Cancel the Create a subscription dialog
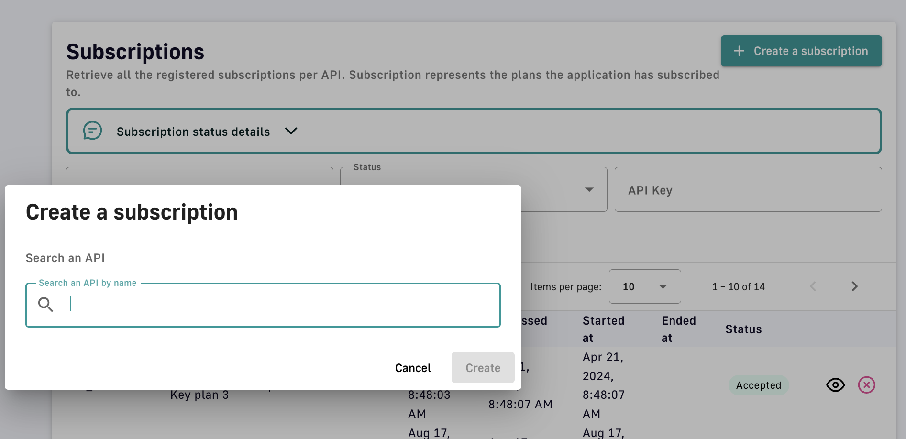Image resolution: width=906 pixels, height=439 pixels. click(412, 368)
